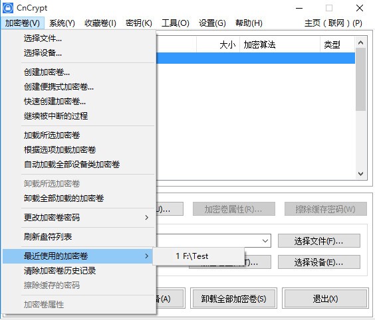
Task: Open recent volume 1 F:\Test
Action: coord(199,256)
